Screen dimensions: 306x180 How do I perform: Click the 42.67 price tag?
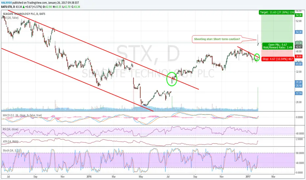point(299,47)
